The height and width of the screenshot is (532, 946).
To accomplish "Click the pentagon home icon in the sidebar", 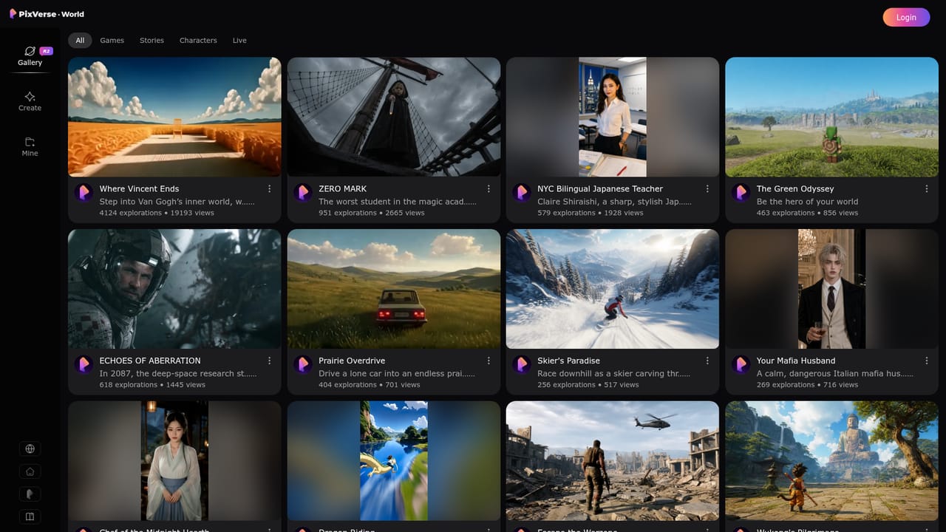I will 30,471.
